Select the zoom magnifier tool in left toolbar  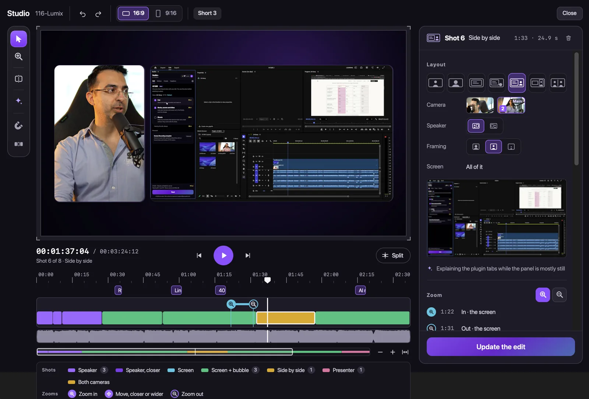click(18, 56)
